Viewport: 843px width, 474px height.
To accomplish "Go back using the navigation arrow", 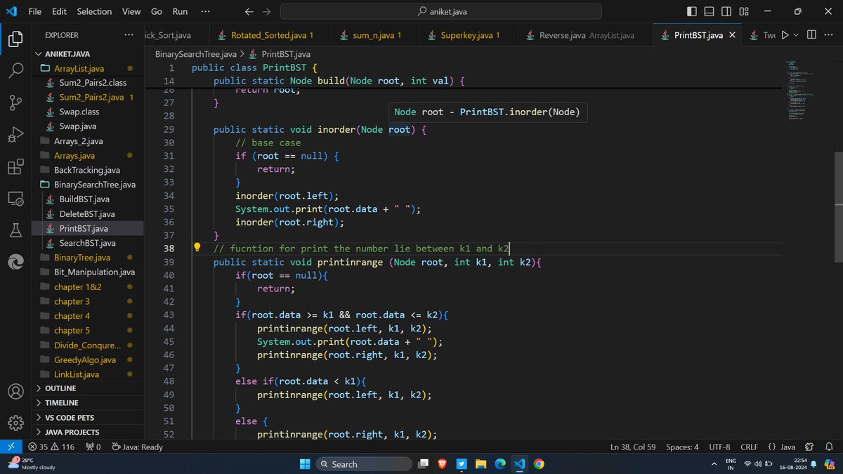I will [x=249, y=11].
